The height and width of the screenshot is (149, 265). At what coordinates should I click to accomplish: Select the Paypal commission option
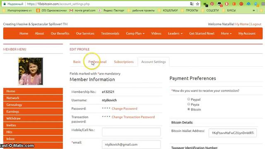point(189,99)
